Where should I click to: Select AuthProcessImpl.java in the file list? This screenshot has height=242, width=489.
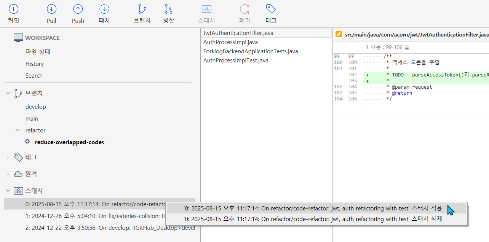click(230, 42)
